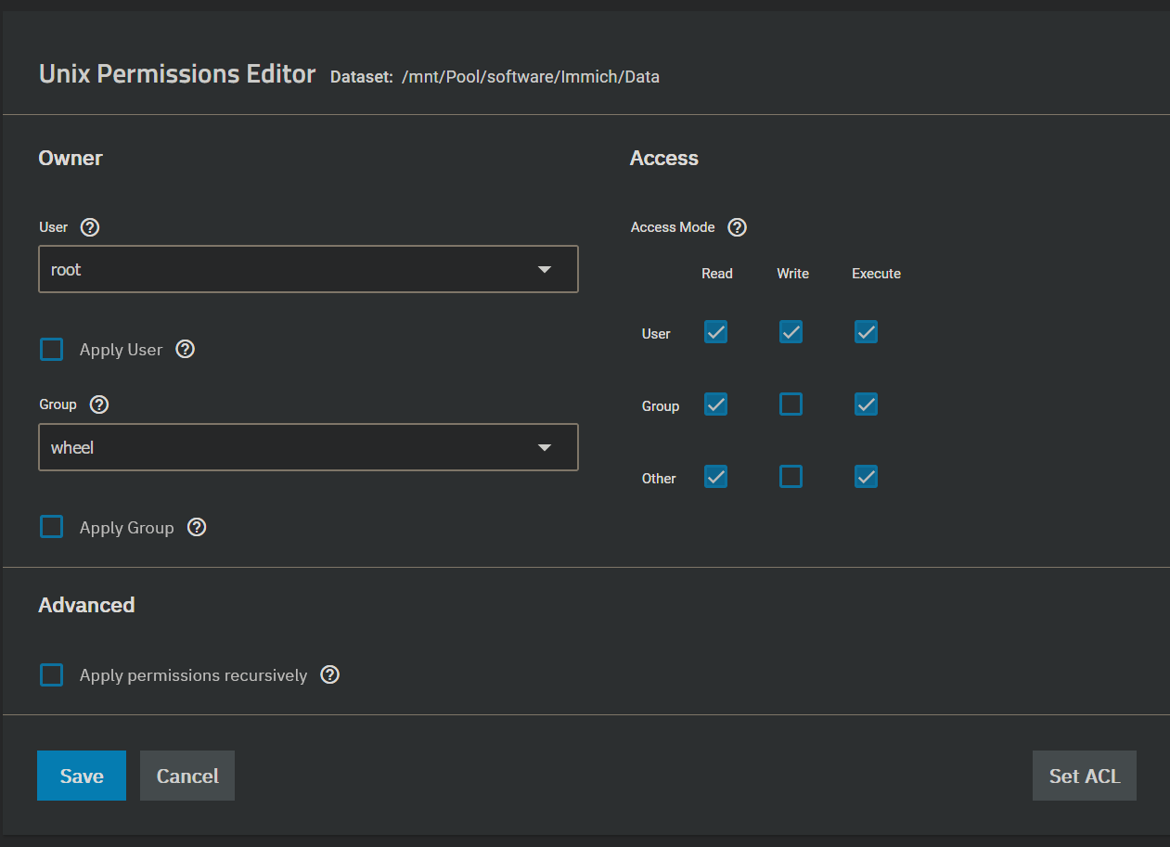
Task: Expand the Group dropdown arrow
Action: [x=545, y=448]
